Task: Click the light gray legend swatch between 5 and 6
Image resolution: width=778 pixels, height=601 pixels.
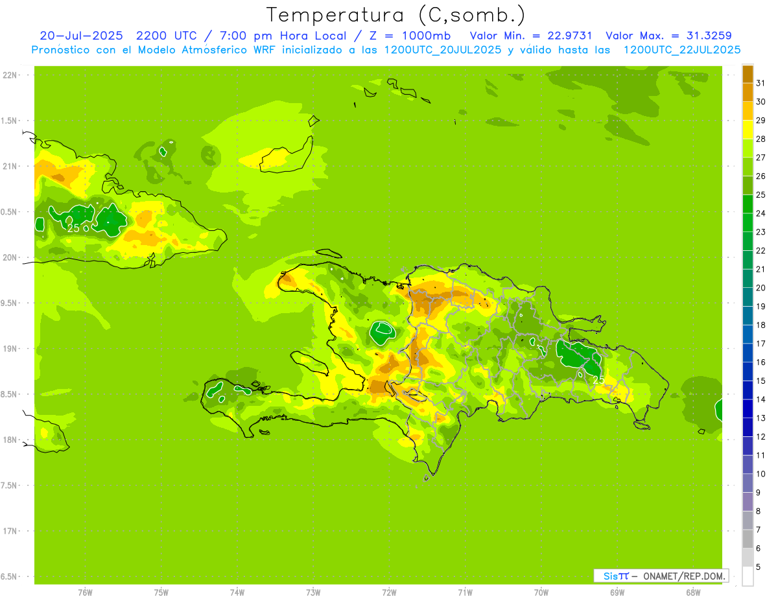Action: (748, 558)
